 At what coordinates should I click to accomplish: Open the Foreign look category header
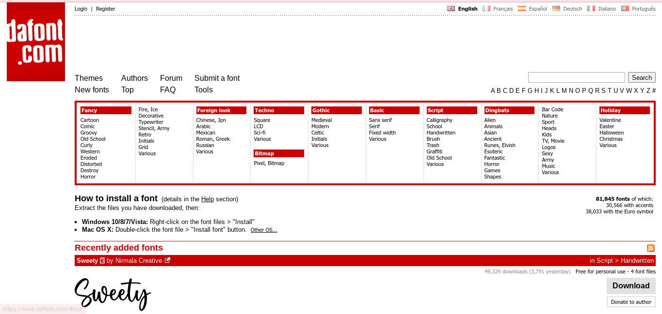221,110
